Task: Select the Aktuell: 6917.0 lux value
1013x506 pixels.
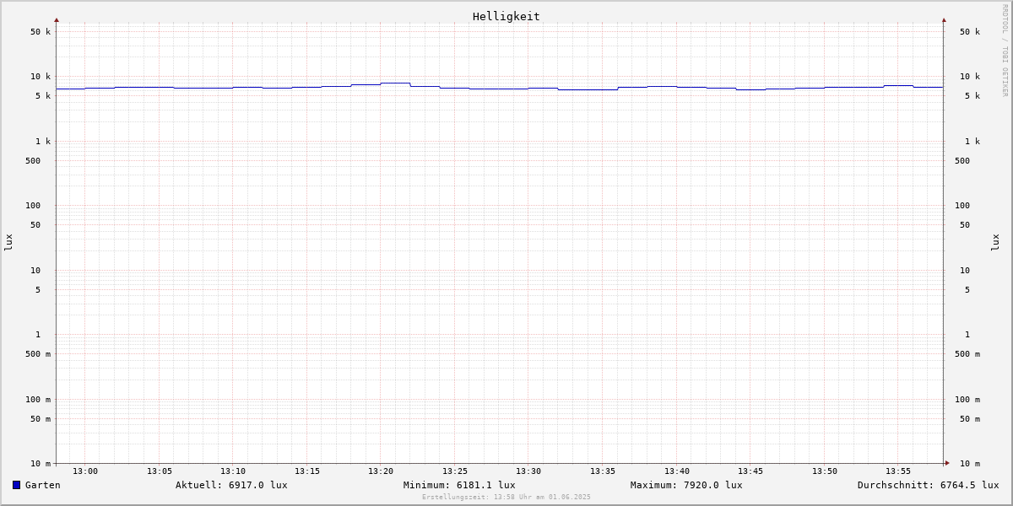Action: point(231,485)
